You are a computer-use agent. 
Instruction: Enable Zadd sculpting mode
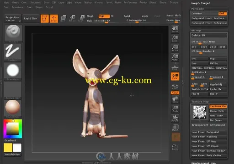(x=127, y=16)
